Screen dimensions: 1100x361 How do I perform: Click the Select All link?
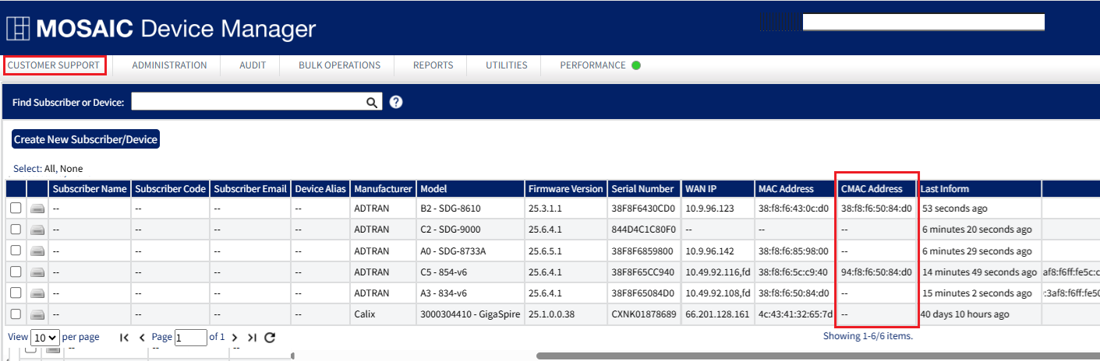51,169
